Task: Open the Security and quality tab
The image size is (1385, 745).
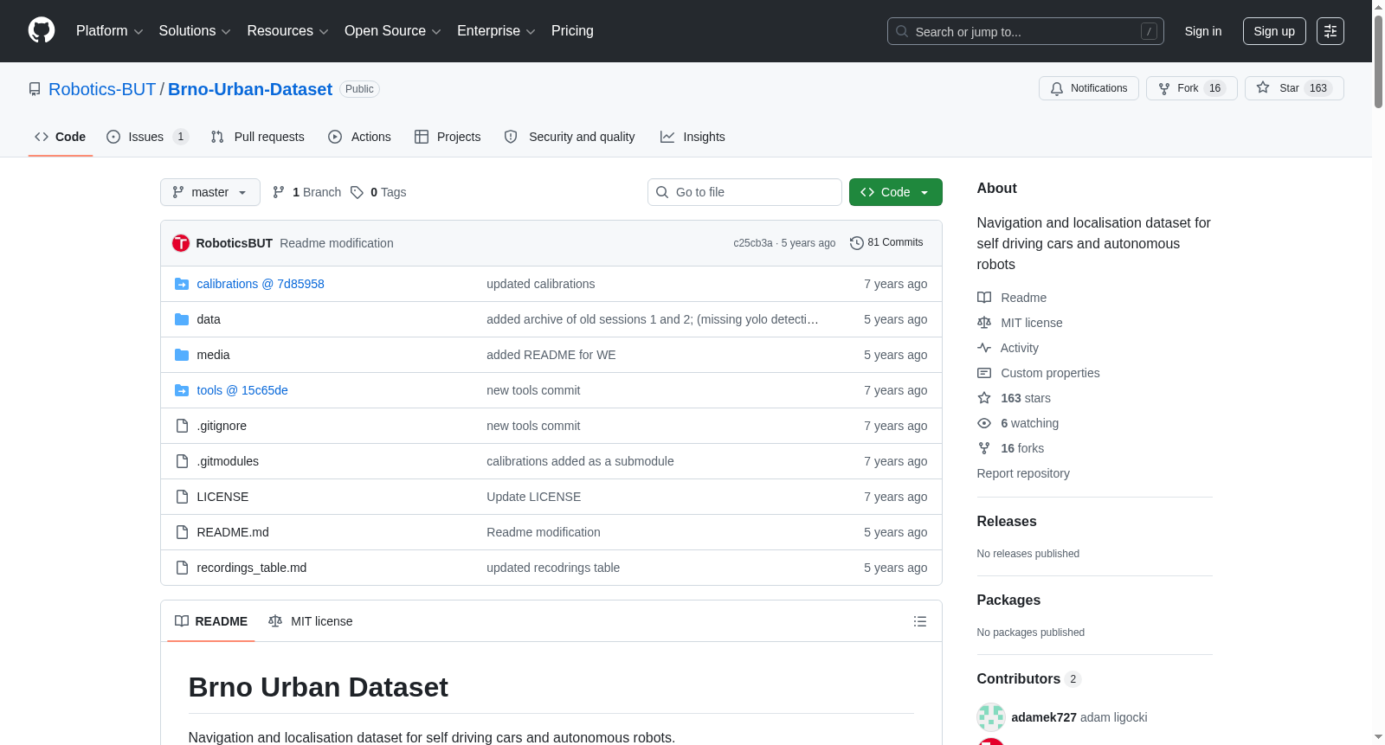Action: 570,137
